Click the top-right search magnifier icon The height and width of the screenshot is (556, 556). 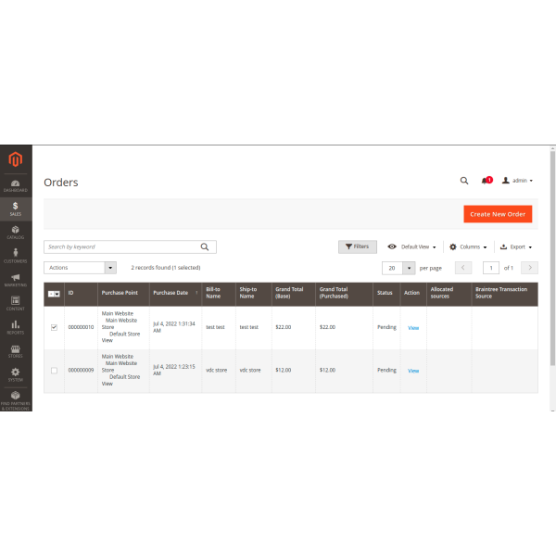[464, 181]
